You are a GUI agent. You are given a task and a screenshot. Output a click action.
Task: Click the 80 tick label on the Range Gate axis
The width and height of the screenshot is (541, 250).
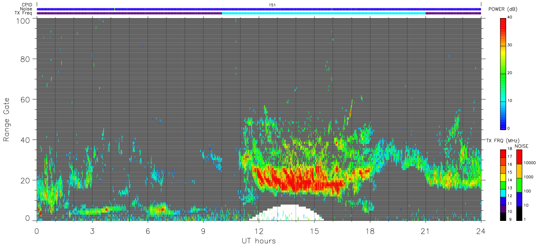25,59
